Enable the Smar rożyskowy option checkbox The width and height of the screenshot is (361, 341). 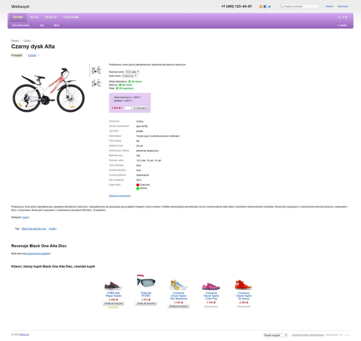[x=112, y=97]
